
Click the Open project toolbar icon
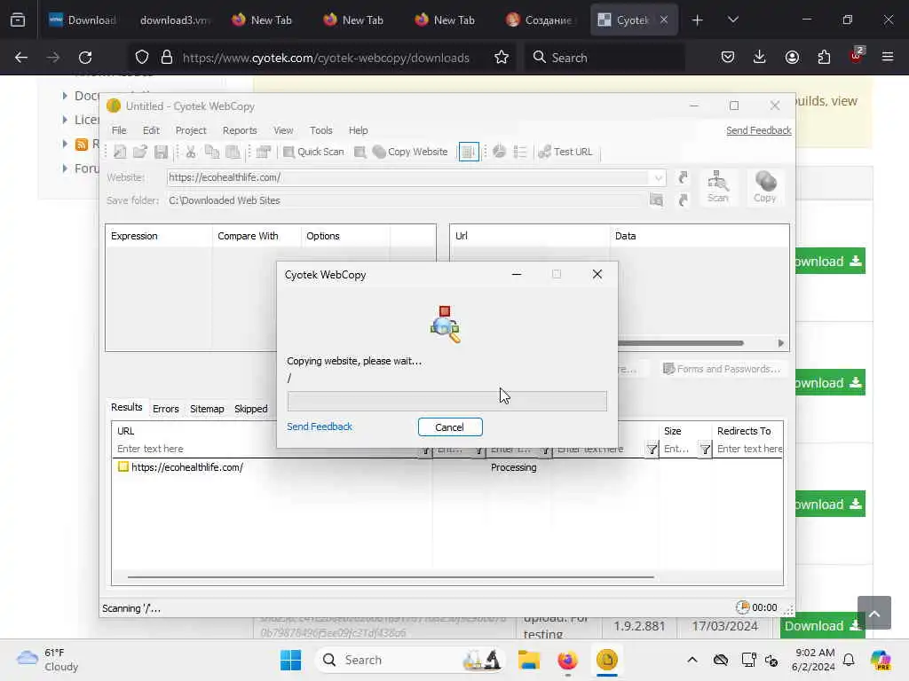(139, 152)
